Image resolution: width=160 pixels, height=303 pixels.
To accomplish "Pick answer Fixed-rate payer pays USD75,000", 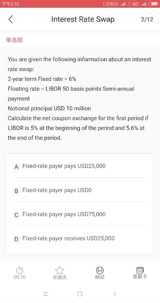I will (64, 214).
